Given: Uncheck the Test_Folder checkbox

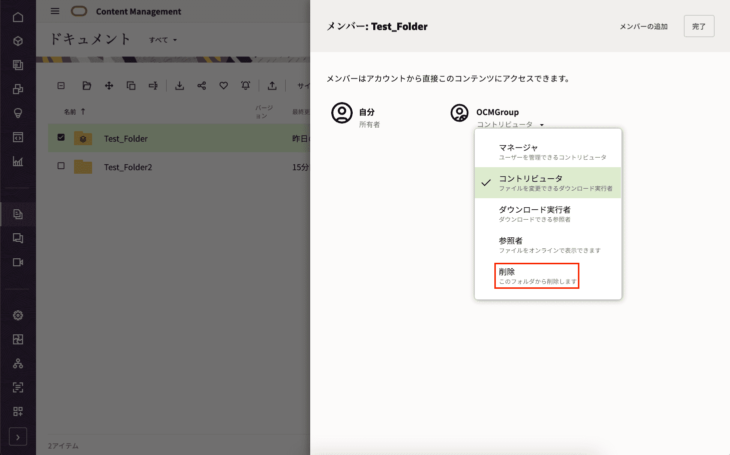Looking at the screenshot, I should (61, 137).
